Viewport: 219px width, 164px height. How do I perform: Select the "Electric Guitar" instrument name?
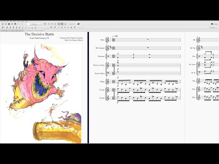(99, 65)
